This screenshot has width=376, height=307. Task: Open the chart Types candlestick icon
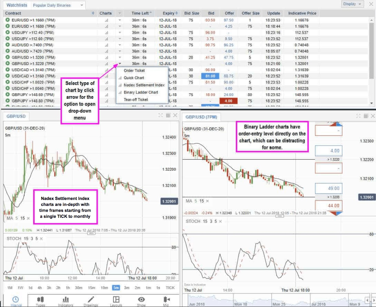40,300
